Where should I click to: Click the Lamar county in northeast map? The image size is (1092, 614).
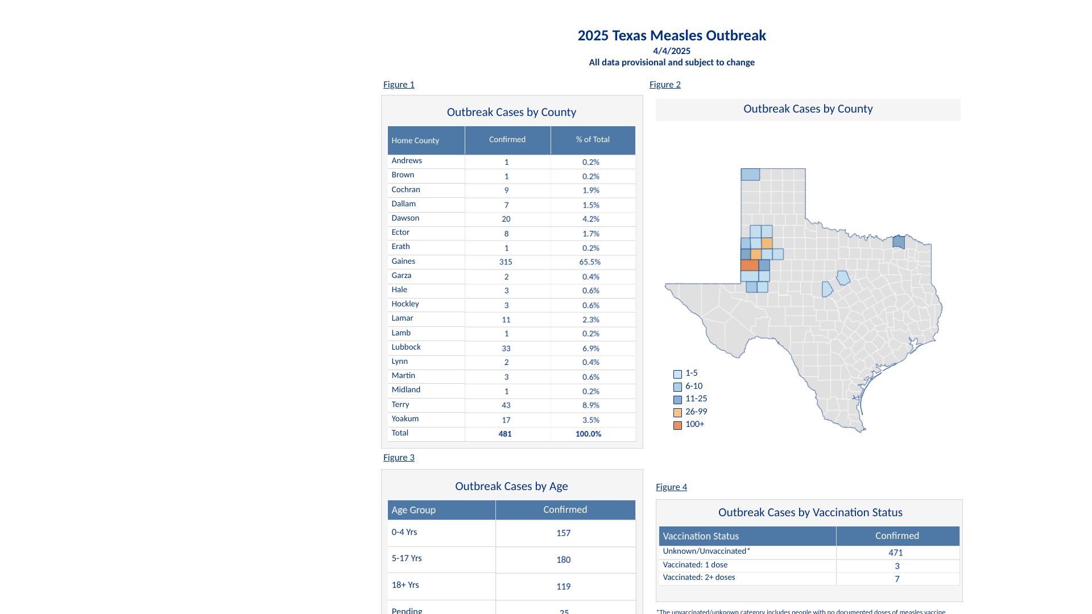tap(899, 242)
